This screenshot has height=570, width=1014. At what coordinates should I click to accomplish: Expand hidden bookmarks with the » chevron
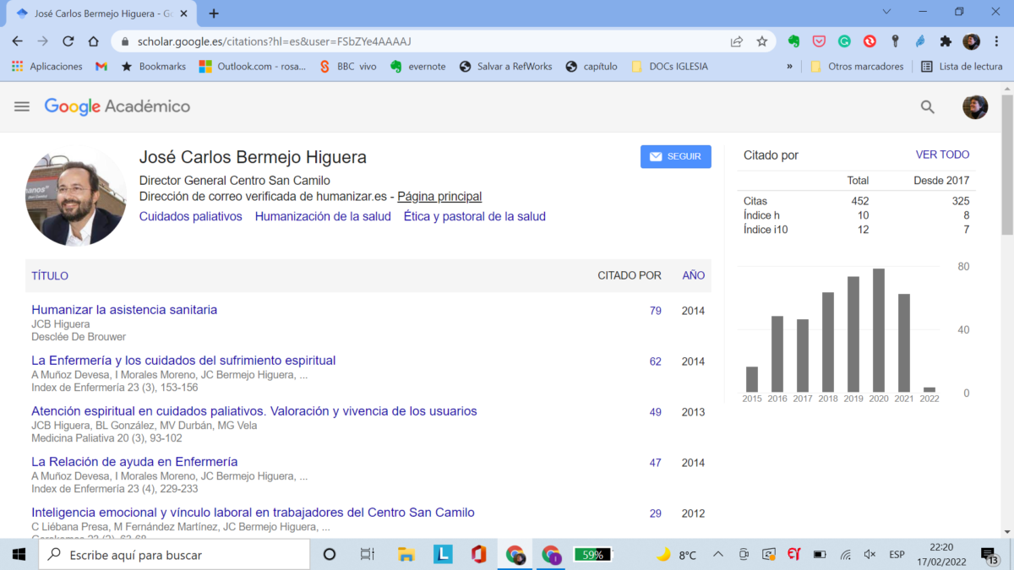788,66
